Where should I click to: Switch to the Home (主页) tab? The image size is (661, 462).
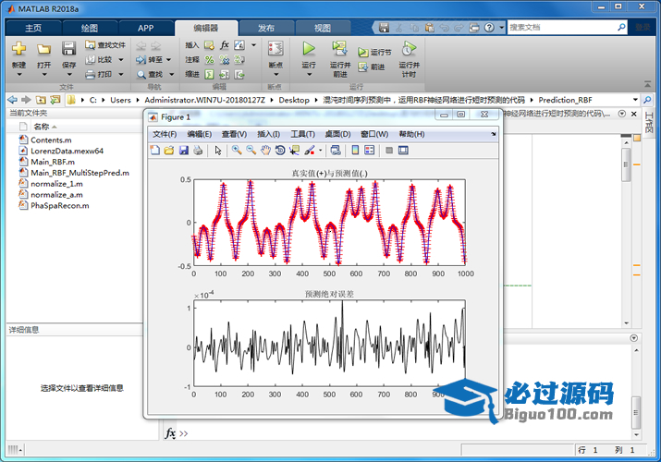pyautogui.click(x=33, y=29)
